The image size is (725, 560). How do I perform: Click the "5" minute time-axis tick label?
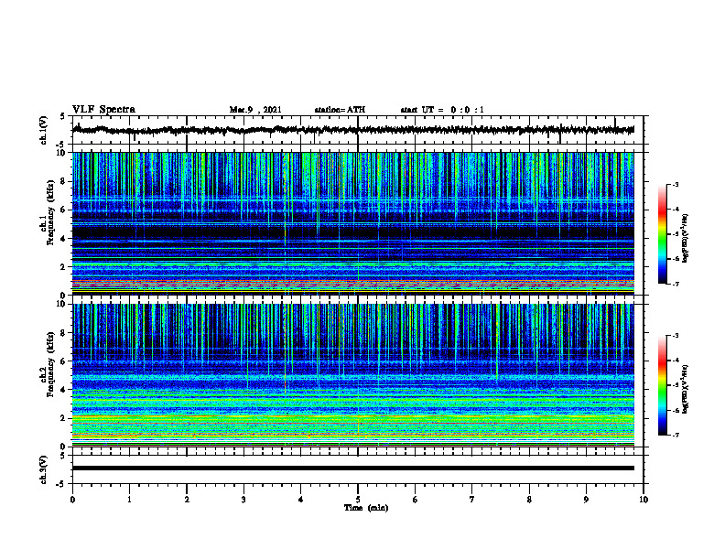pyautogui.click(x=358, y=500)
